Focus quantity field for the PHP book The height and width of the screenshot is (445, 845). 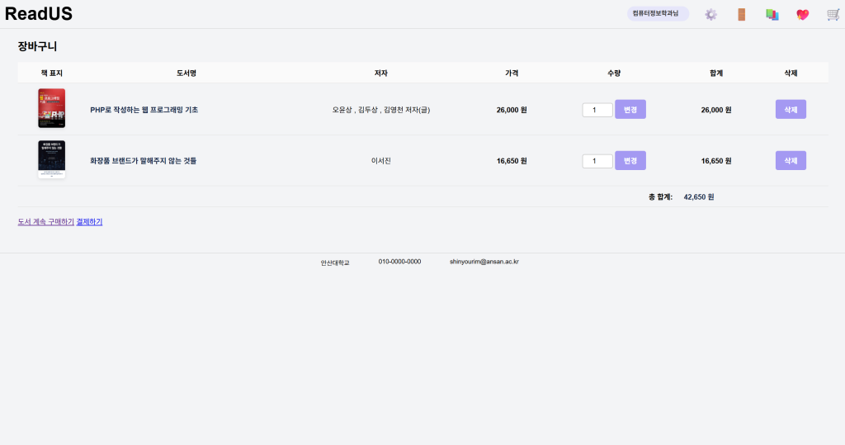597,110
